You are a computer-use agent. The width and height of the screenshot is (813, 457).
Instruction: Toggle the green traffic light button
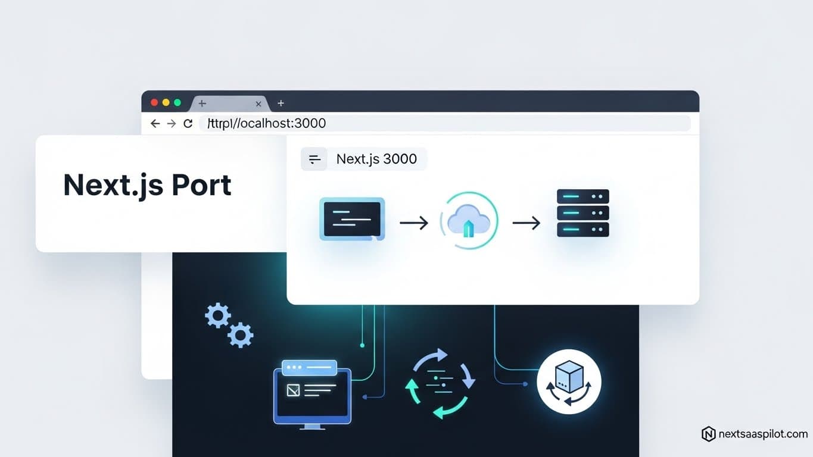click(176, 102)
